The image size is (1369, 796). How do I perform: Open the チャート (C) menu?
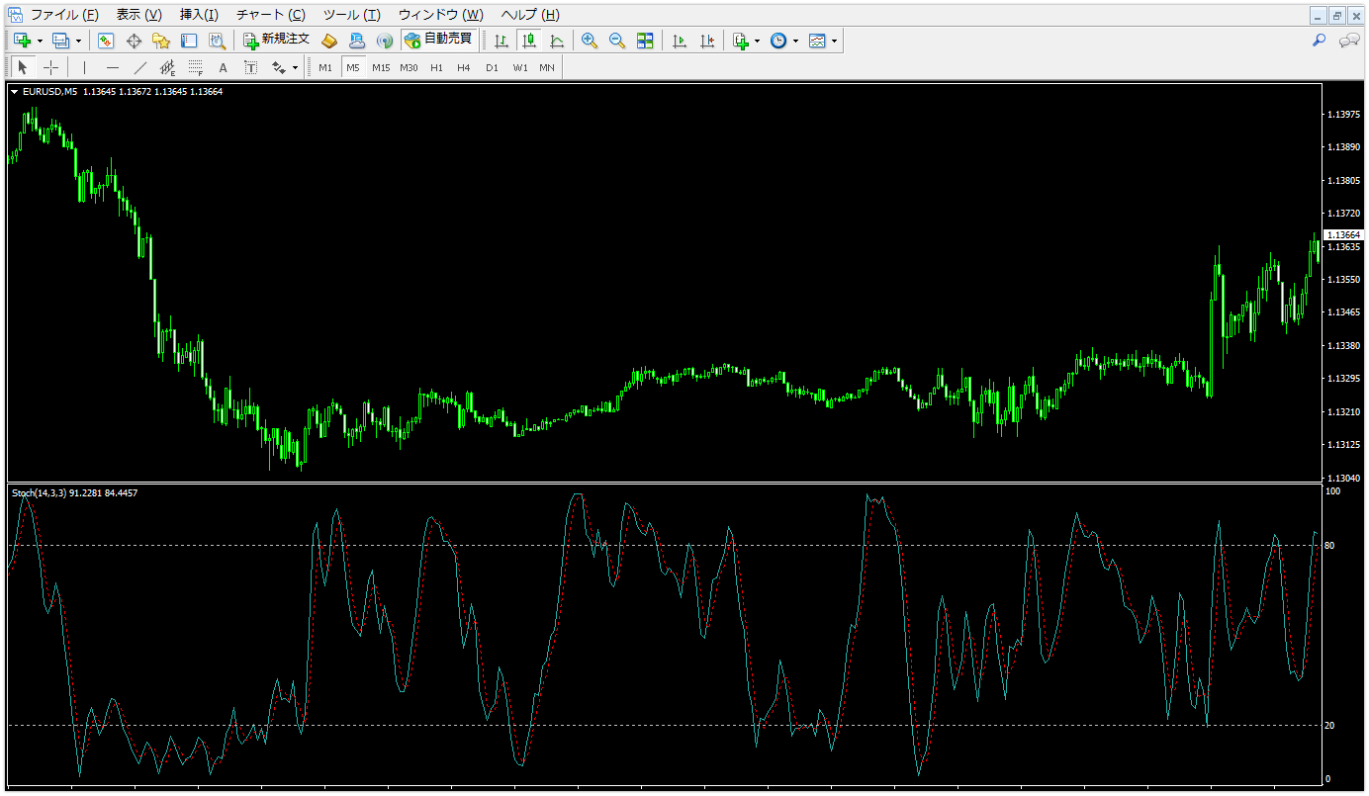tap(270, 15)
